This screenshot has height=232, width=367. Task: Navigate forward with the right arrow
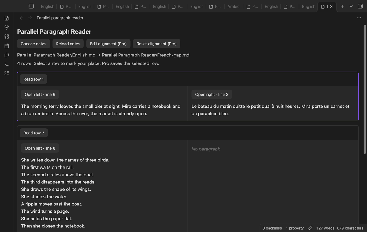(30, 18)
